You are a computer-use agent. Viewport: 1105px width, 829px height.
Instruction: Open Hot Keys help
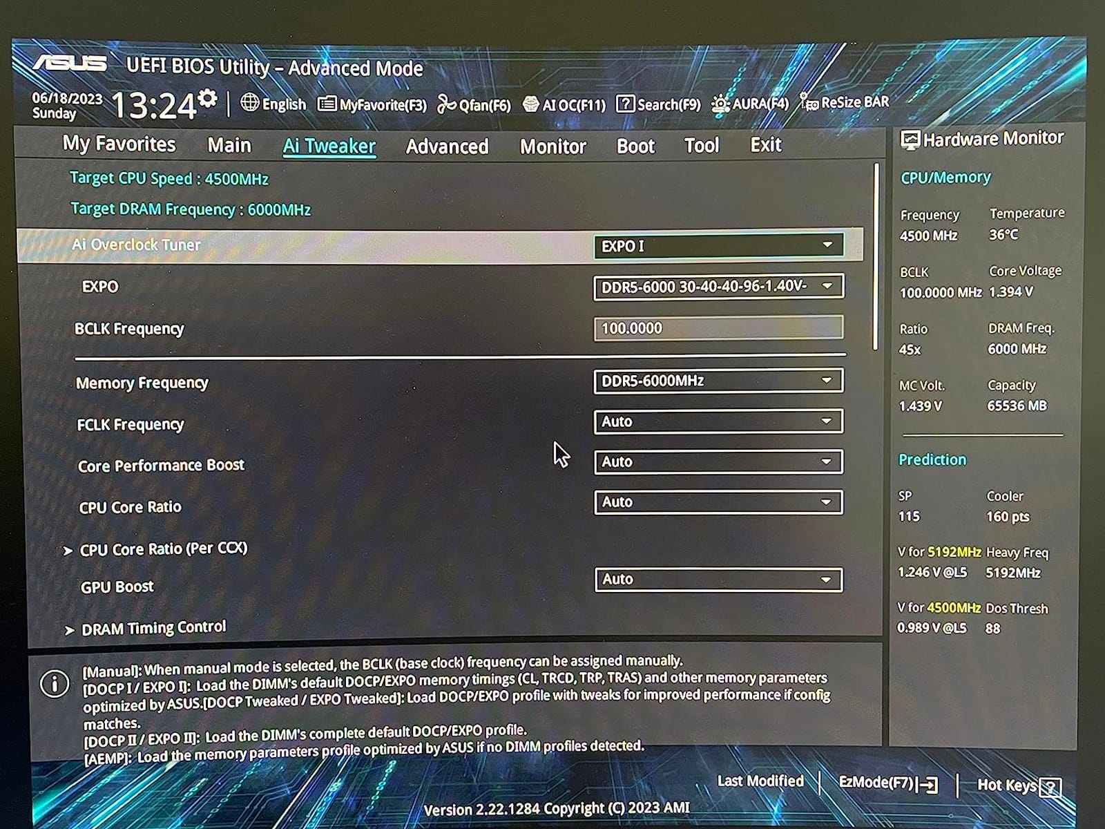(1019, 785)
